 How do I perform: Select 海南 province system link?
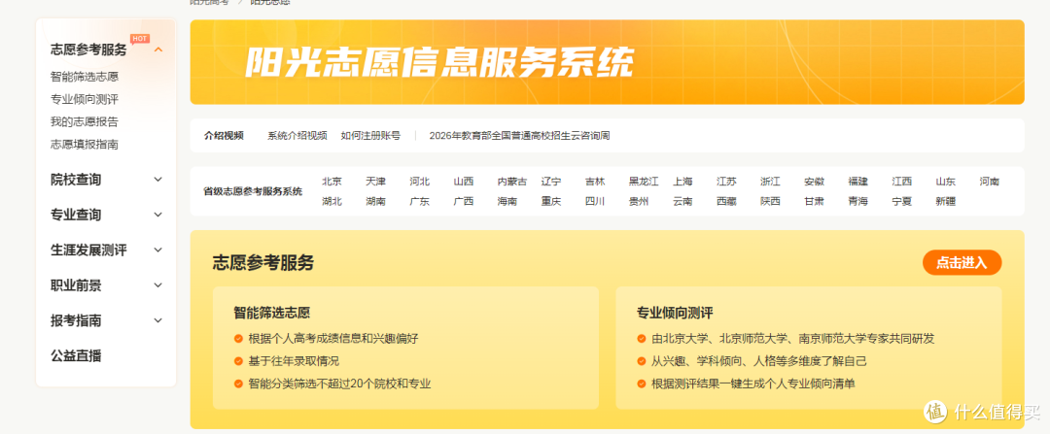tap(507, 201)
